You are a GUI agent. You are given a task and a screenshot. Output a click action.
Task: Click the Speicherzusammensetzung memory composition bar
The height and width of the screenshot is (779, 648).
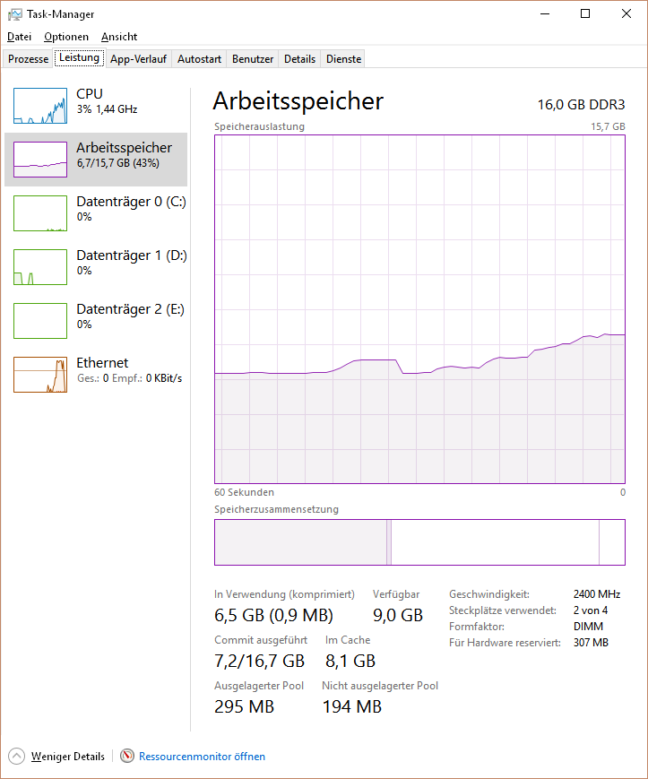419,542
